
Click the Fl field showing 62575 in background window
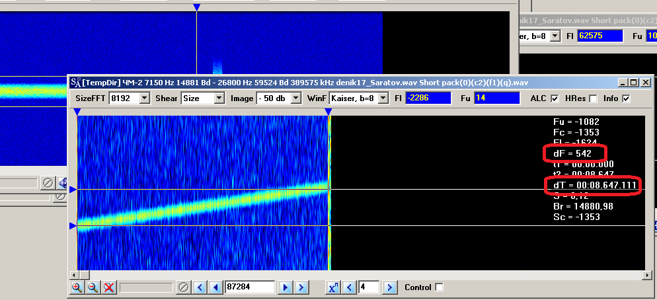pos(600,36)
